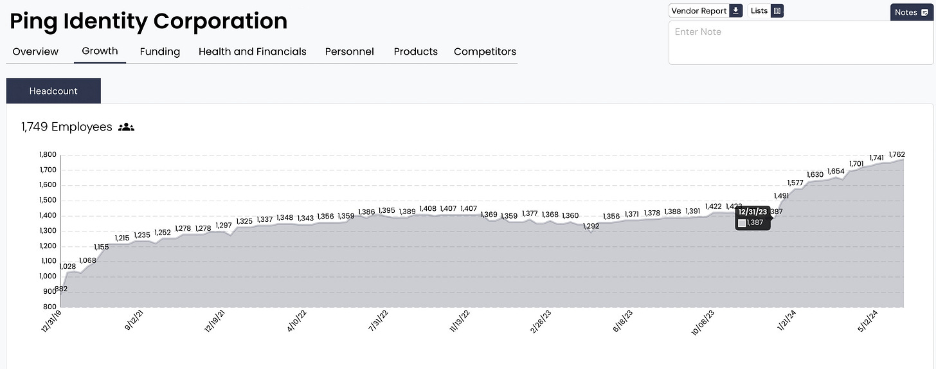Click the Vendor Report download icon
The image size is (936, 369).
(736, 11)
